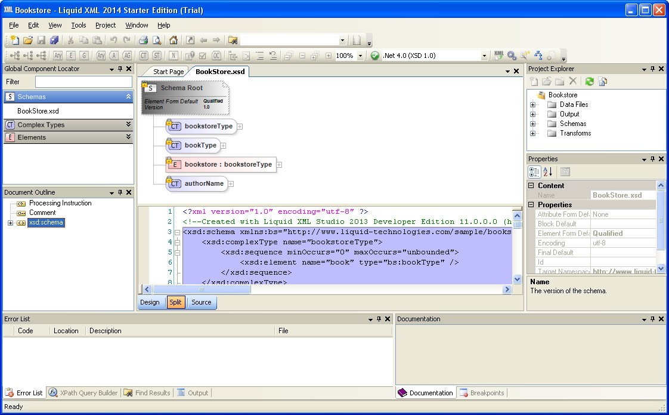The image size is (669, 415).
Task: Open the Tools menu
Action: (79, 25)
